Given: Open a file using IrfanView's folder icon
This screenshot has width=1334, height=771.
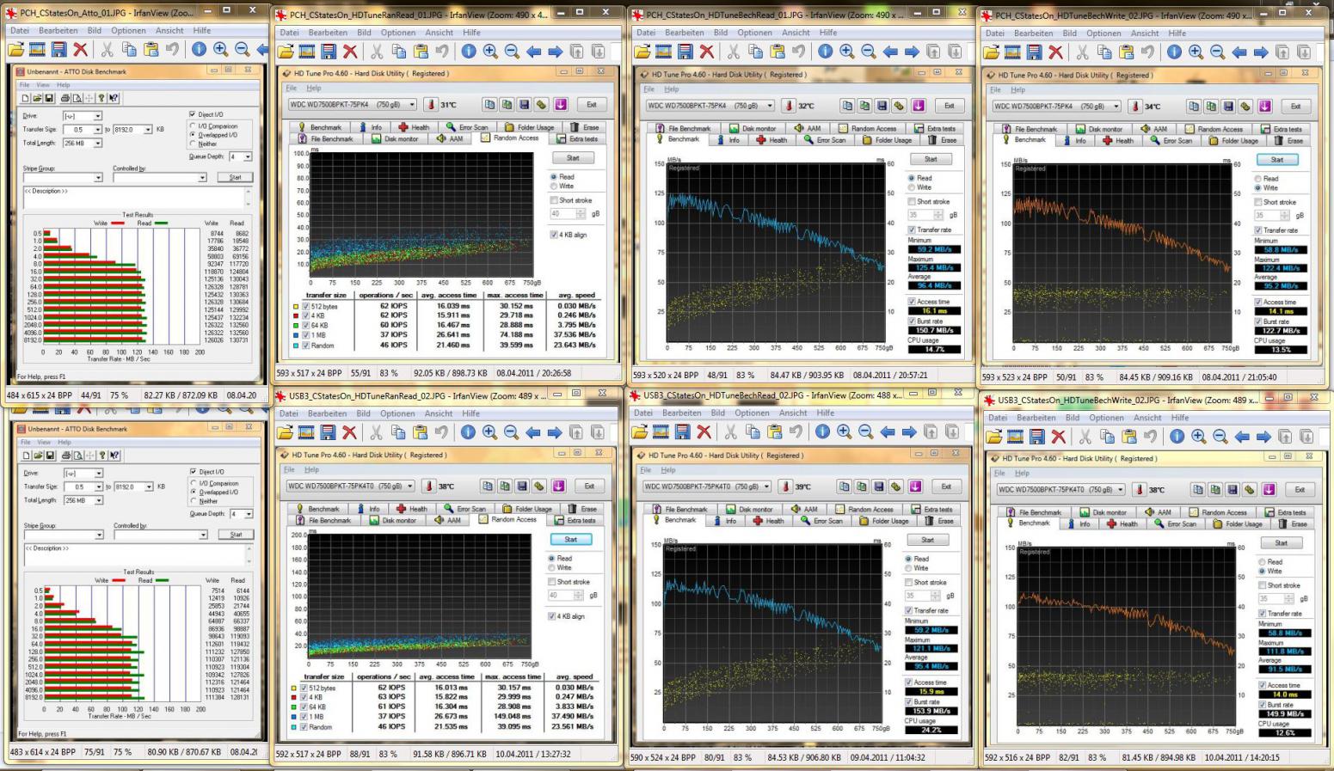Looking at the screenshot, I should [x=16, y=50].
